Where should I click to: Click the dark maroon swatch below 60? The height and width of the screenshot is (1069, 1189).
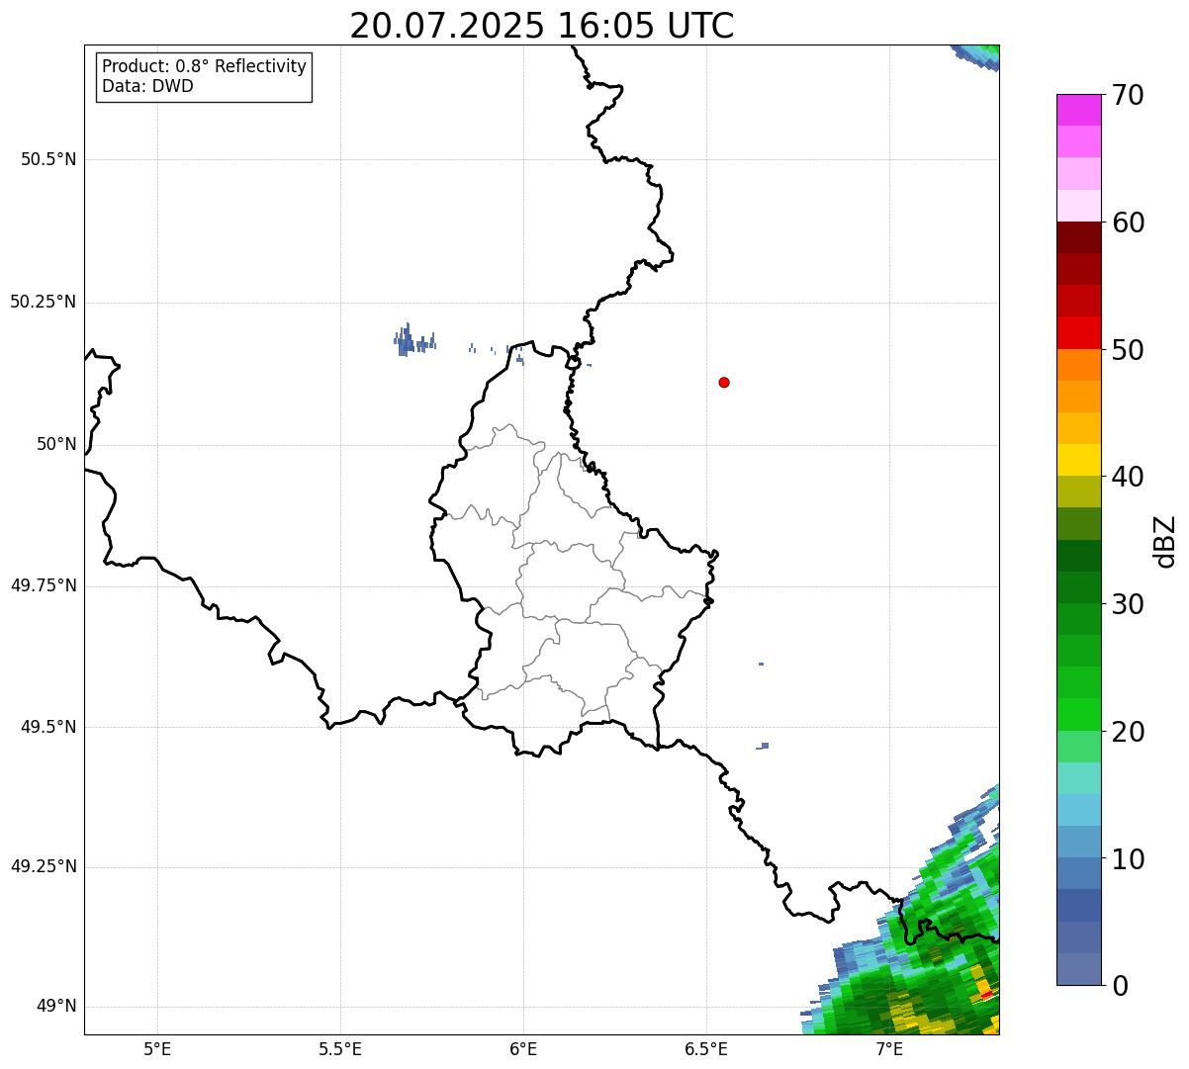coord(1078,237)
